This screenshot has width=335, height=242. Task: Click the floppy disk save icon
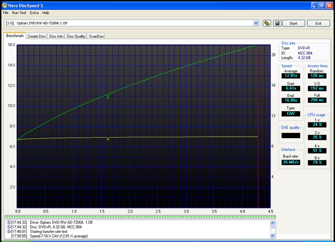(277, 23)
